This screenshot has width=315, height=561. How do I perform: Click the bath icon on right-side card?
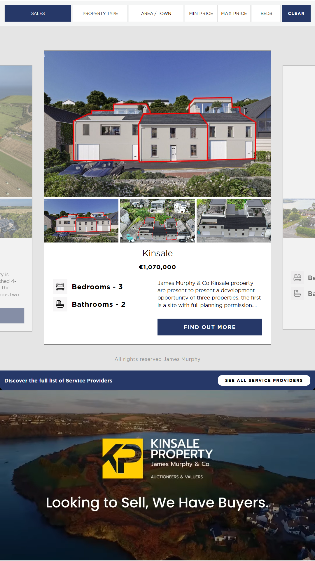[x=297, y=293]
